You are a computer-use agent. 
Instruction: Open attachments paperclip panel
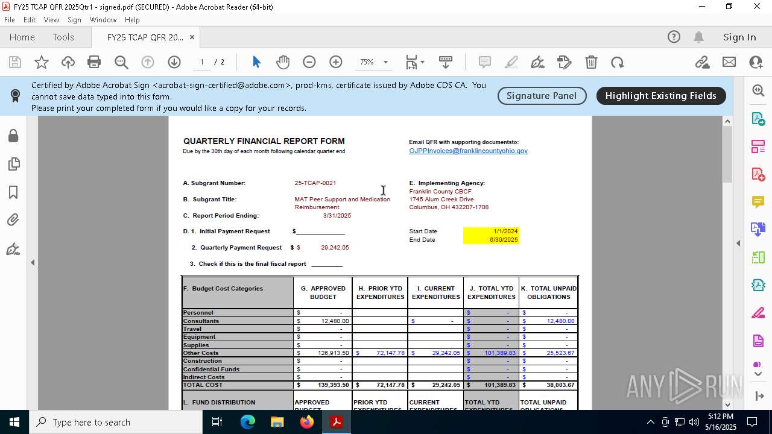point(13,220)
